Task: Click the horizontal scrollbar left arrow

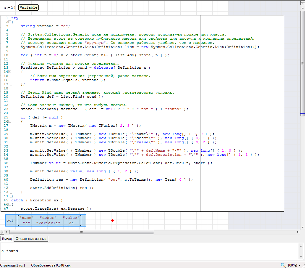Action: click(6, 232)
